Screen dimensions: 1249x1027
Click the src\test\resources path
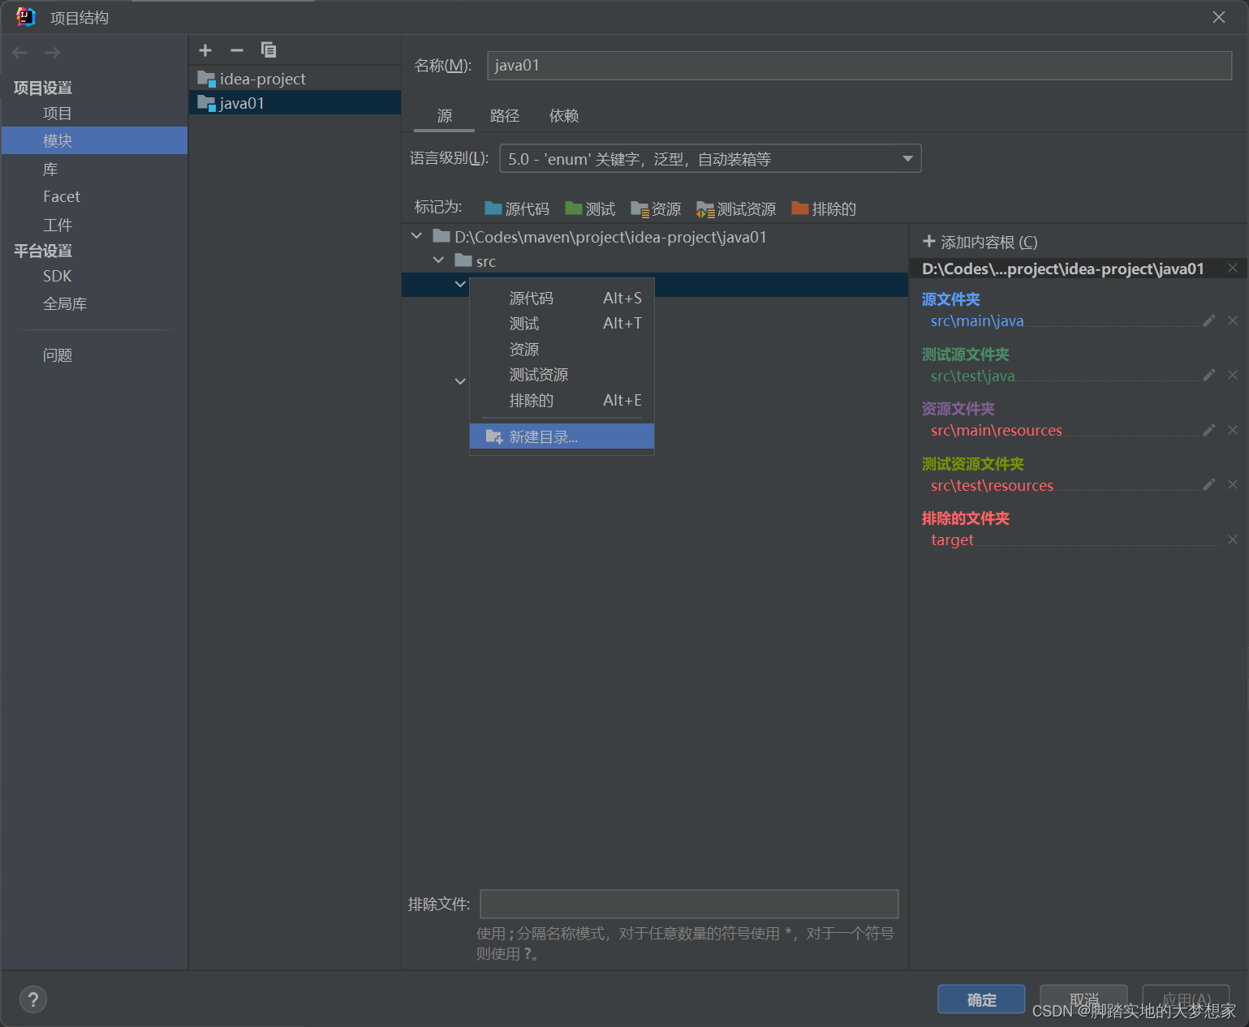pos(992,485)
